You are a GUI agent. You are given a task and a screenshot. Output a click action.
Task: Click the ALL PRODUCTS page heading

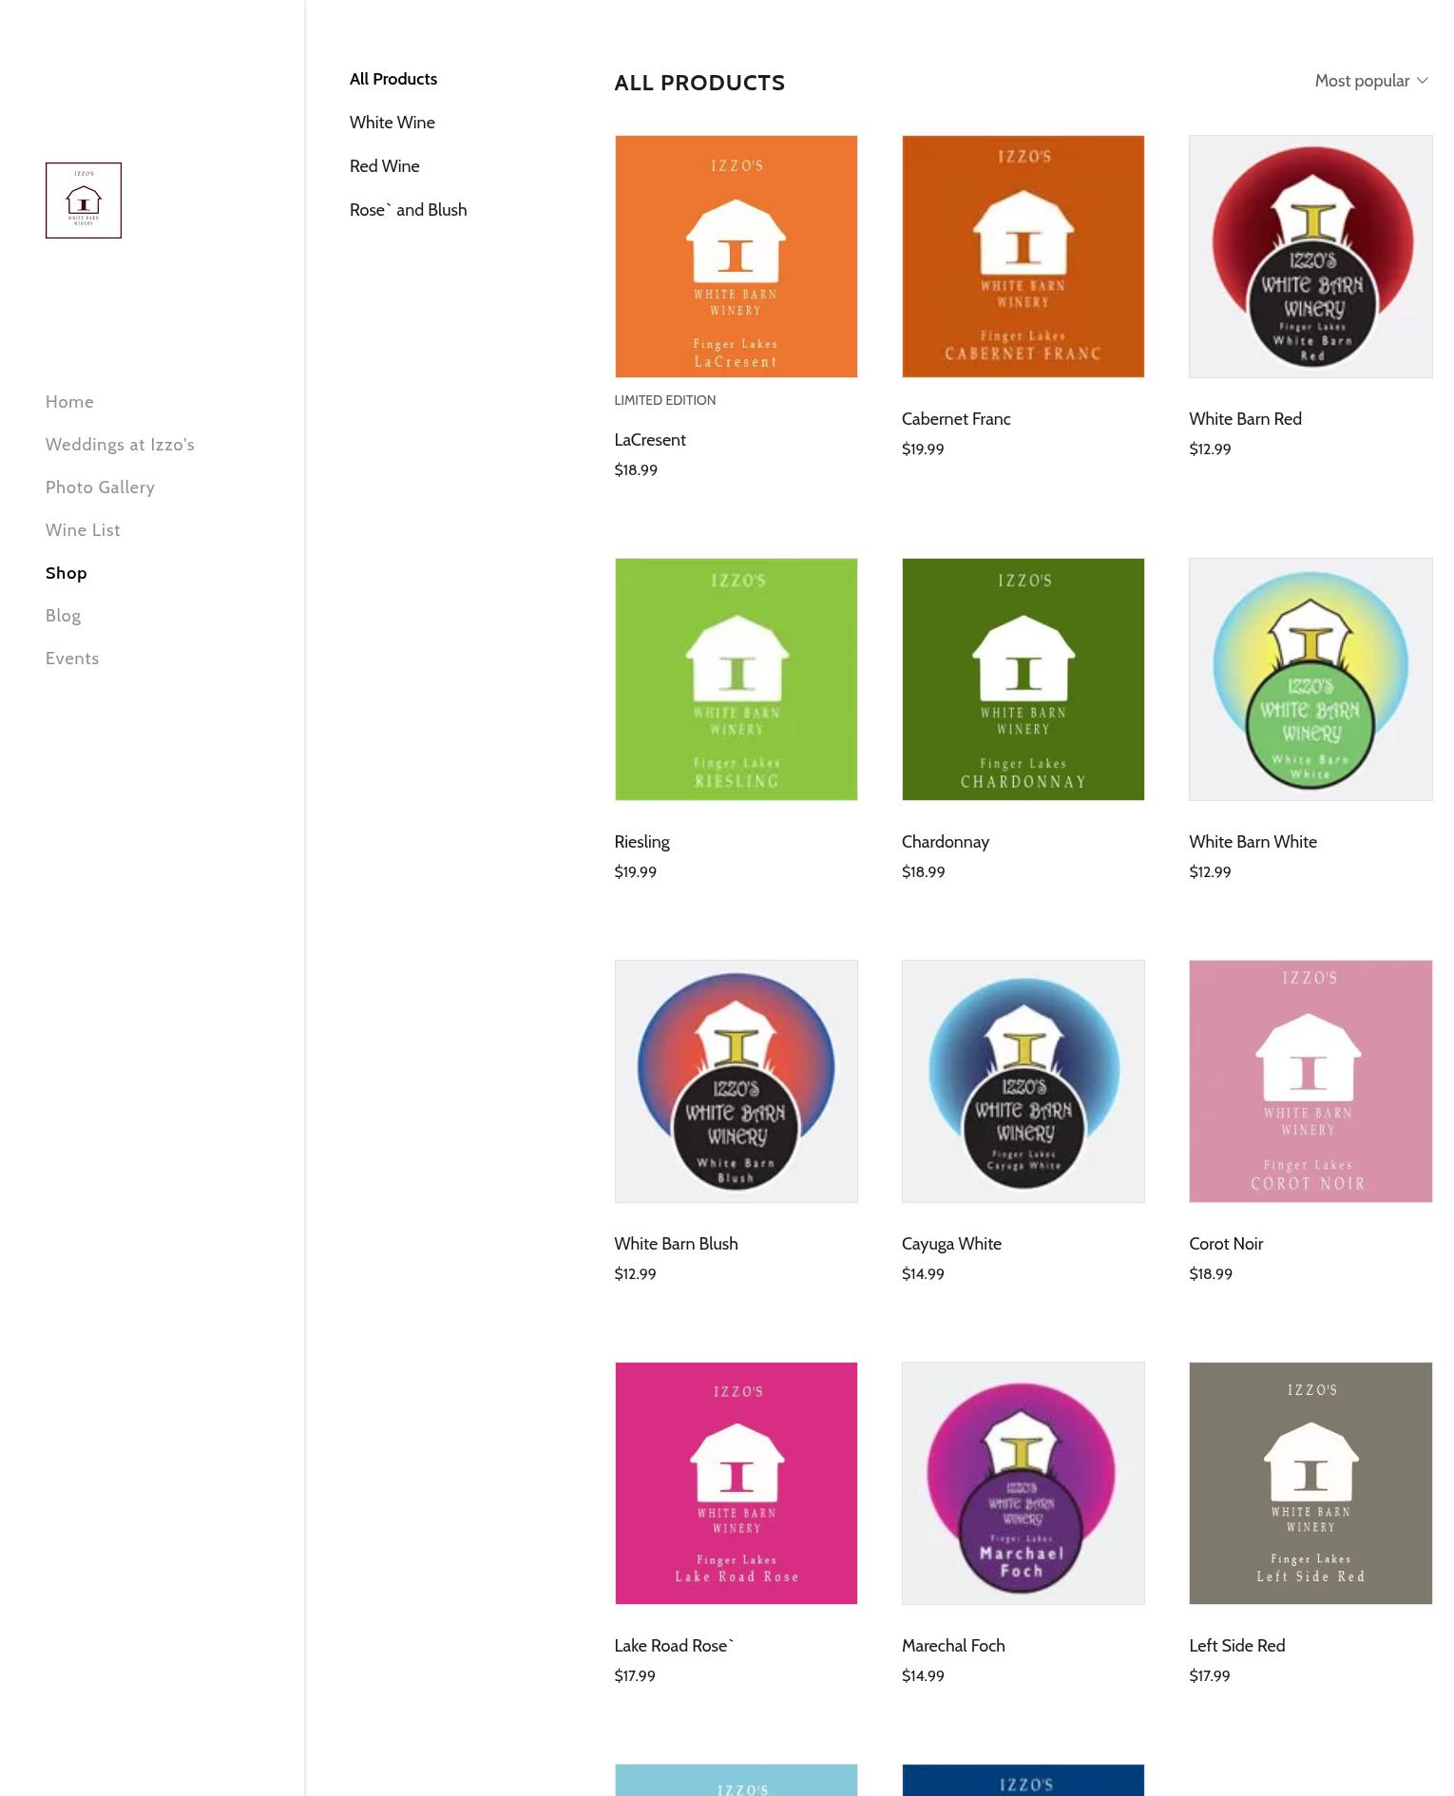699,83
